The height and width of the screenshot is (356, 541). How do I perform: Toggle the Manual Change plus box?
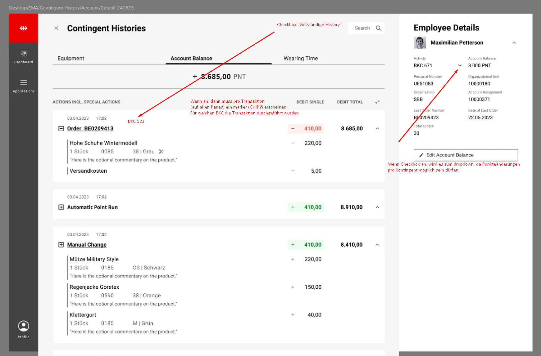pyautogui.click(x=61, y=245)
